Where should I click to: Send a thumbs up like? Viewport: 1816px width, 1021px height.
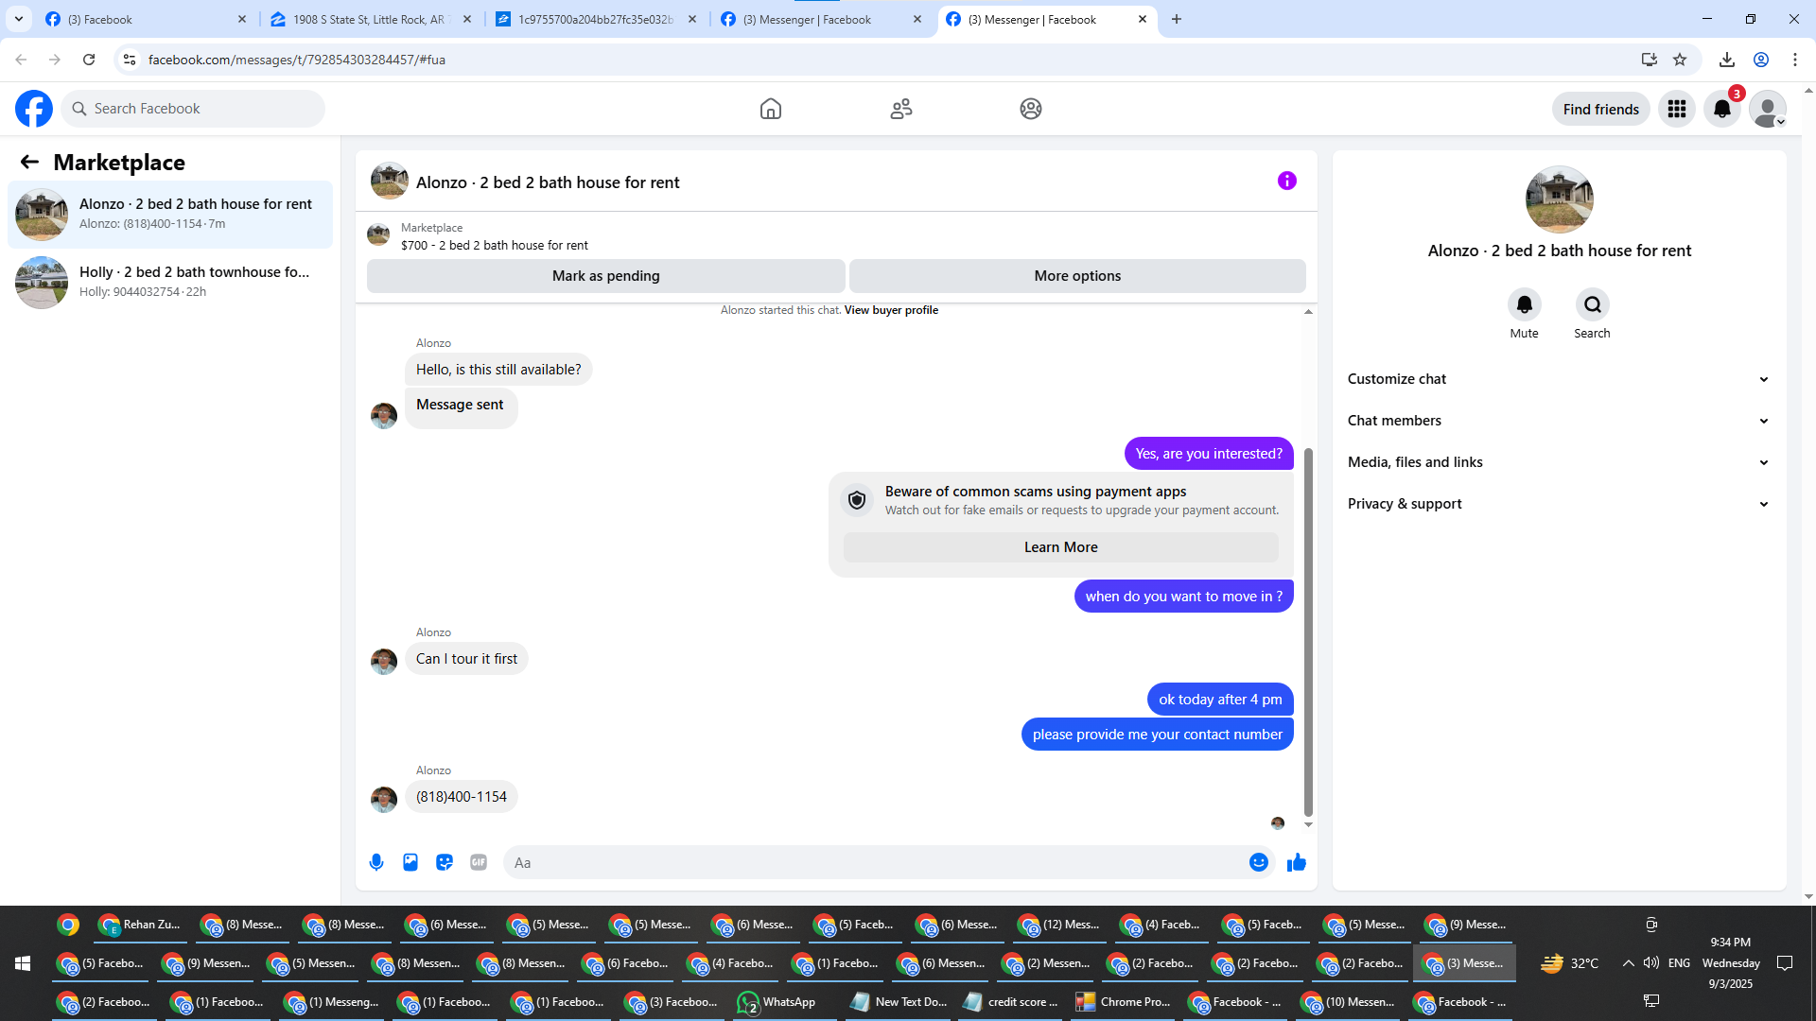point(1297,862)
